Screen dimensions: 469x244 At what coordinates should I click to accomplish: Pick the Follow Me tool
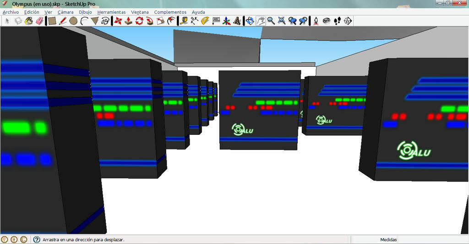pos(150,21)
